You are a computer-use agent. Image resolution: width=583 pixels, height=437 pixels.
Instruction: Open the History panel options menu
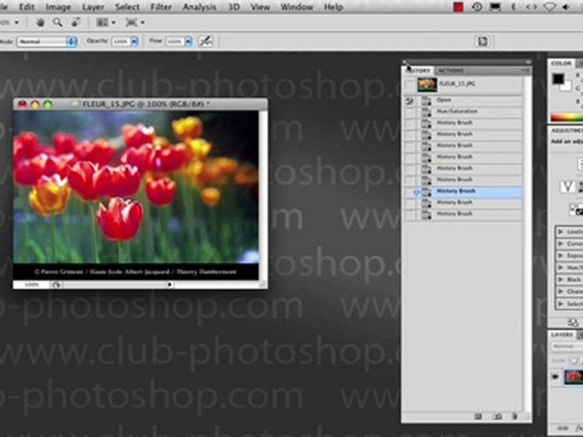(x=526, y=70)
